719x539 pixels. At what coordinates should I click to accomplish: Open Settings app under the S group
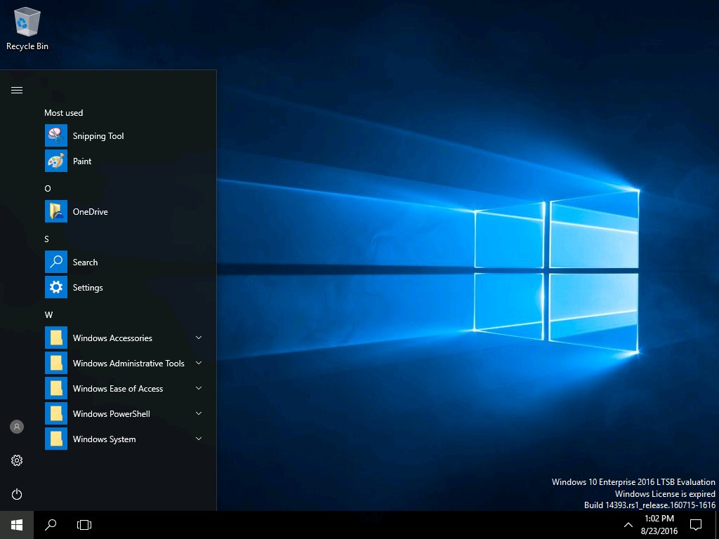(125, 287)
